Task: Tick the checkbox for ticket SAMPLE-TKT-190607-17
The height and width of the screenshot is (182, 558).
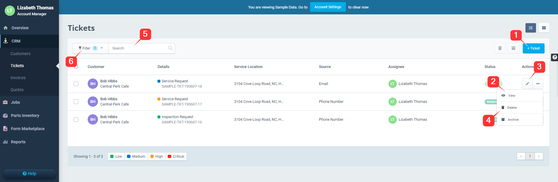Action: 76,102
